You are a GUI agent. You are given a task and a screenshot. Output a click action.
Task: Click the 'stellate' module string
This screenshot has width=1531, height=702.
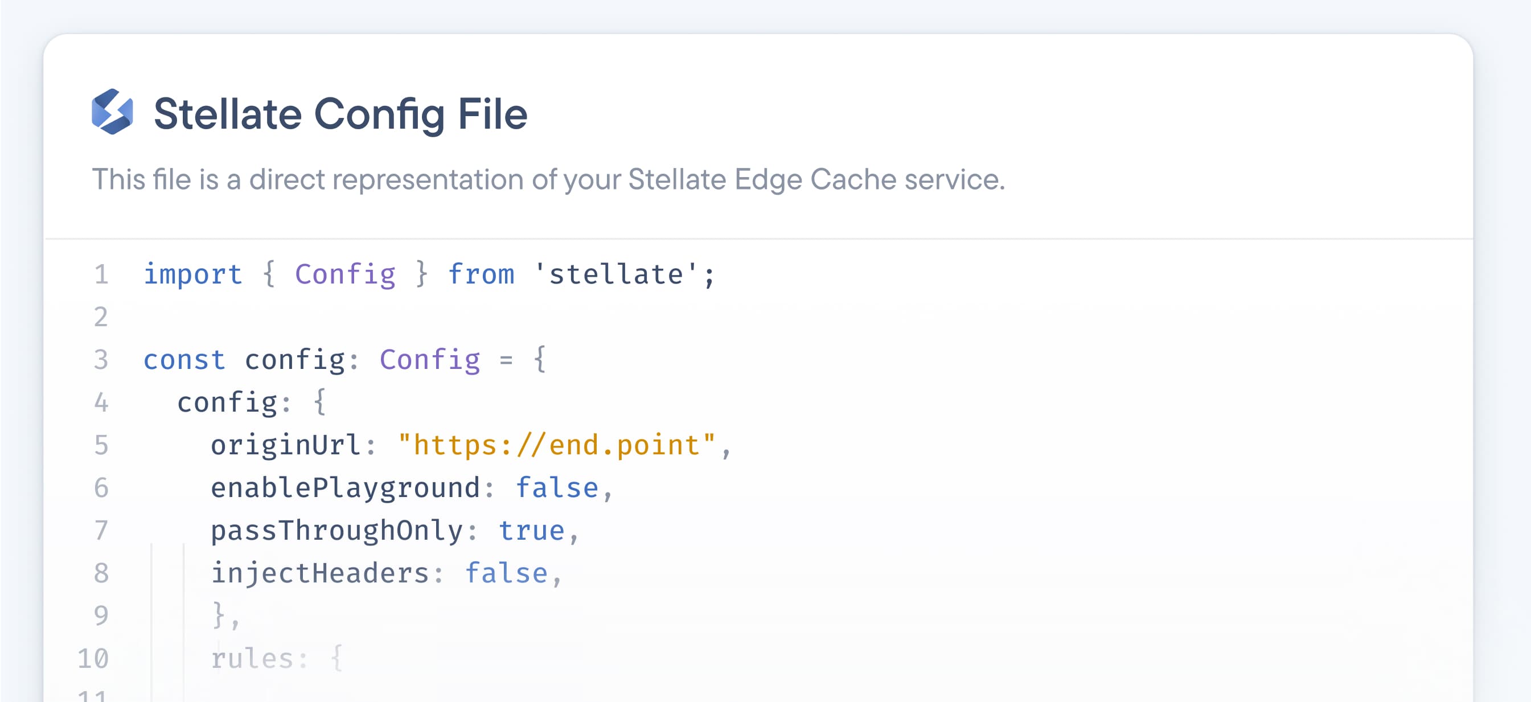coord(615,274)
